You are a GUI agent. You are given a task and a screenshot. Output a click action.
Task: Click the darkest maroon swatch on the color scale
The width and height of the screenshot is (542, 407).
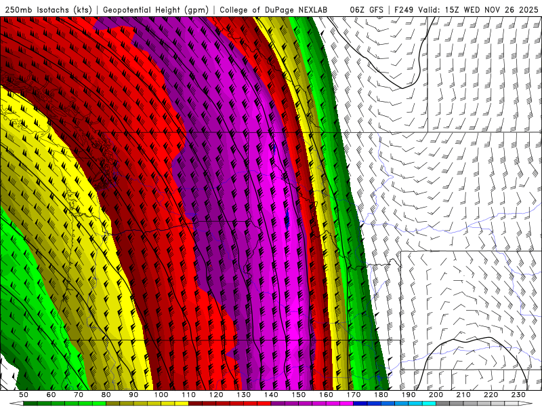(195, 404)
